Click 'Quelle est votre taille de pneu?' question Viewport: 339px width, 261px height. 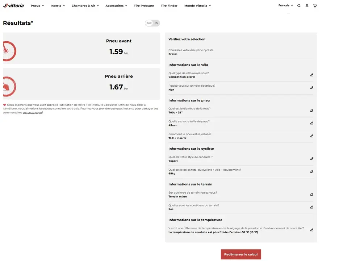tap(189, 121)
